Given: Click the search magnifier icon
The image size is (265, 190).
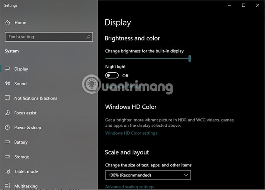Looking at the screenshot, I should coord(89,37).
